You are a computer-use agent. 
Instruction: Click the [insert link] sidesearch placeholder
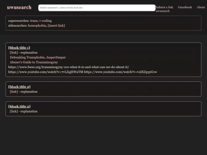click(56, 26)
